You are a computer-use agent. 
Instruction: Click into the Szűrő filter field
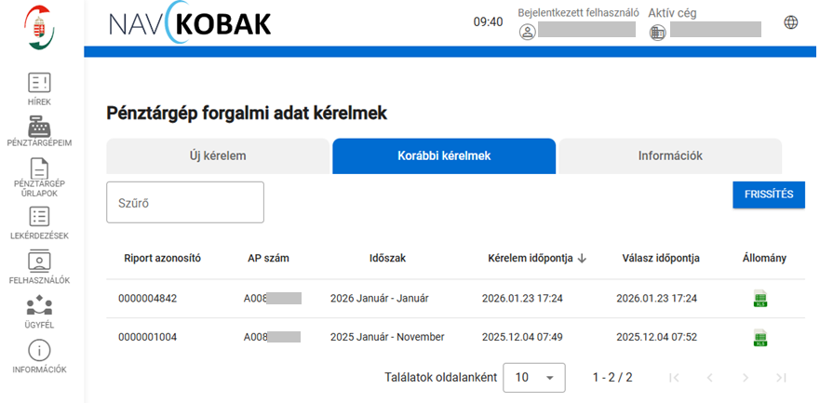click(185, 202)
